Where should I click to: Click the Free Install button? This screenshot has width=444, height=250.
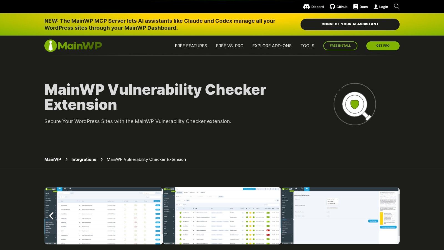click(x=340, y=46)
